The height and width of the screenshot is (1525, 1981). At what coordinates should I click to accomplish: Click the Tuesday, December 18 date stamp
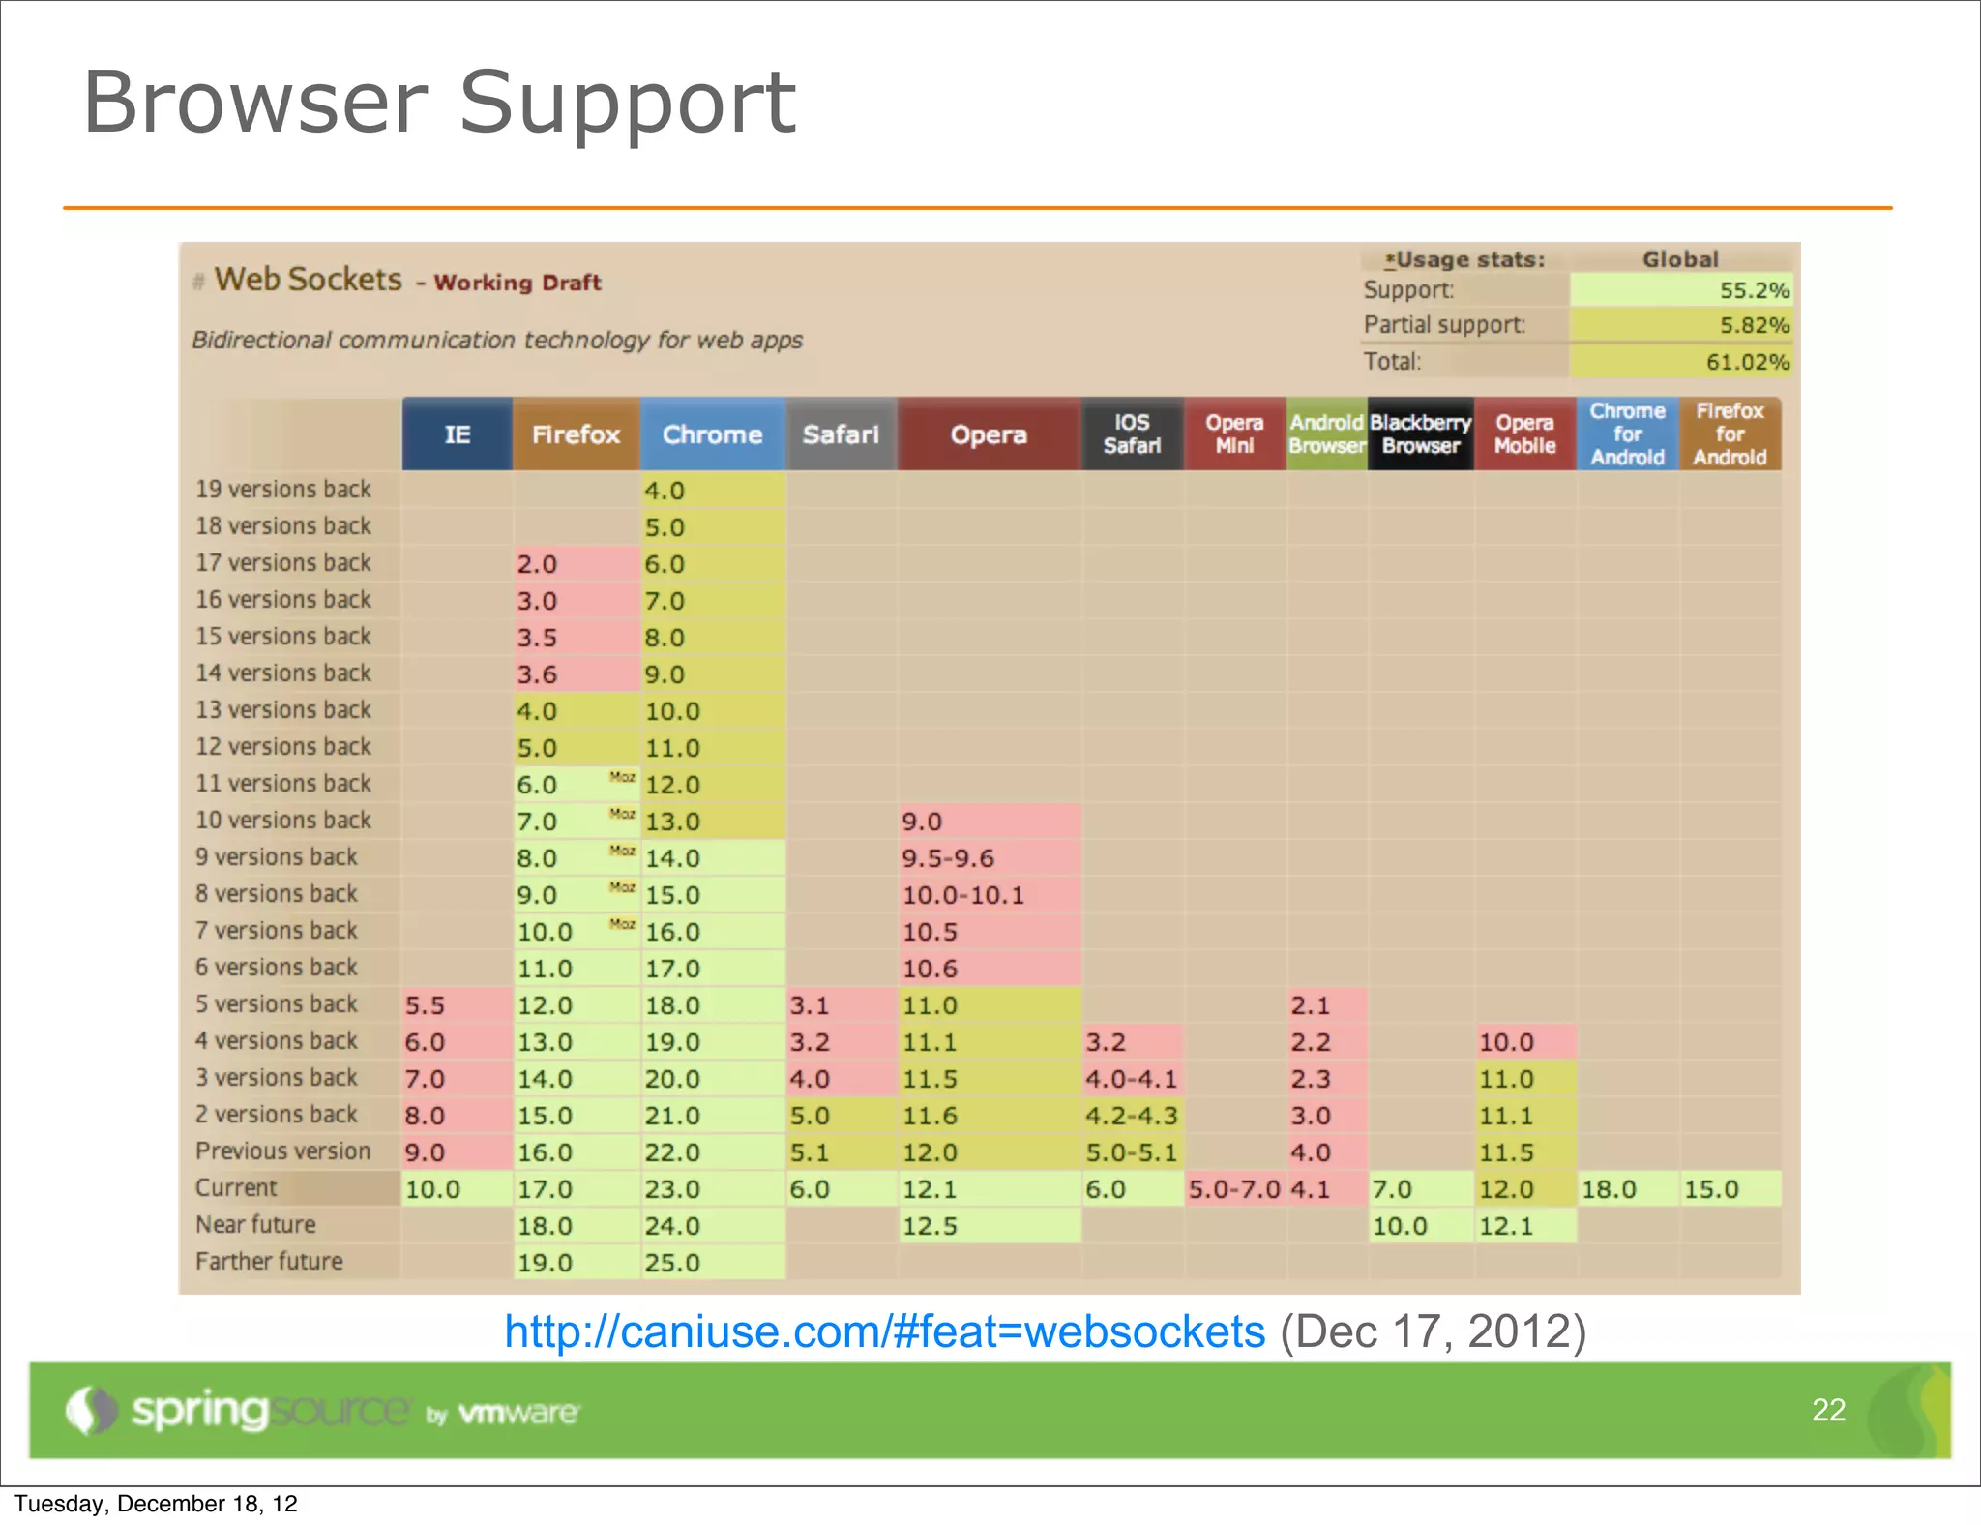point(156,1504)
